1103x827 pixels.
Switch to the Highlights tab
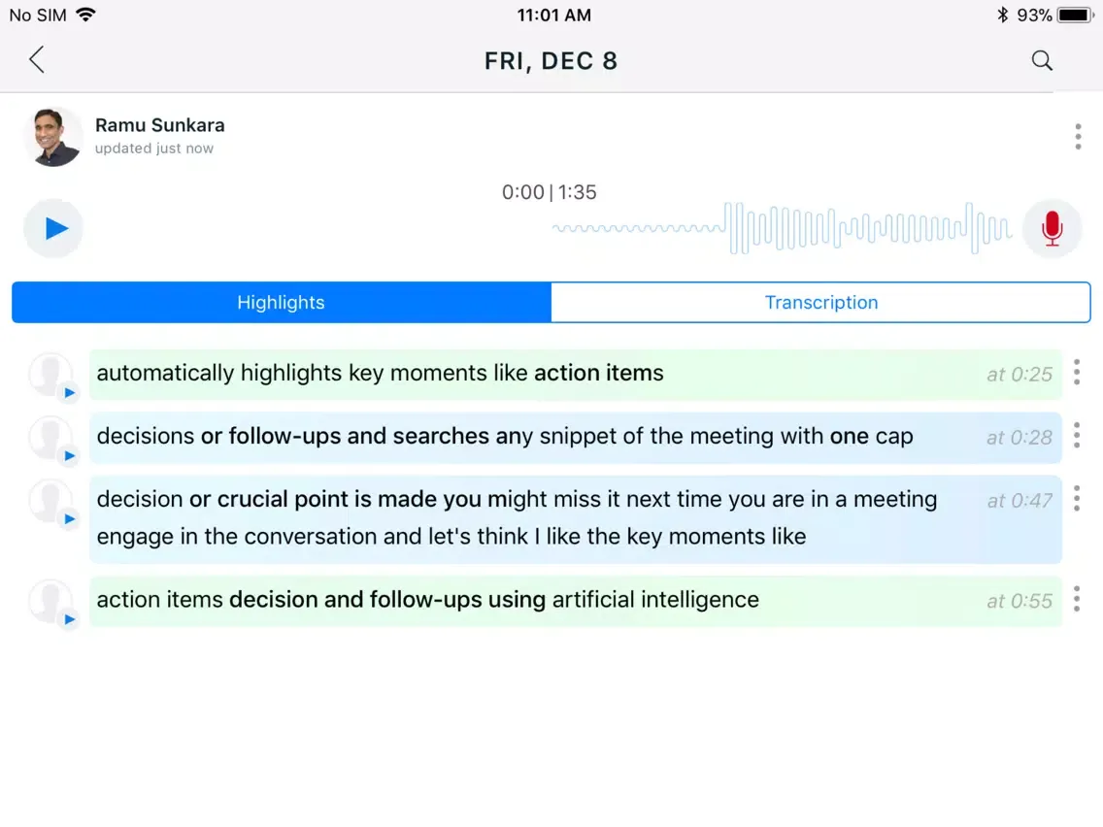(281, 302)
